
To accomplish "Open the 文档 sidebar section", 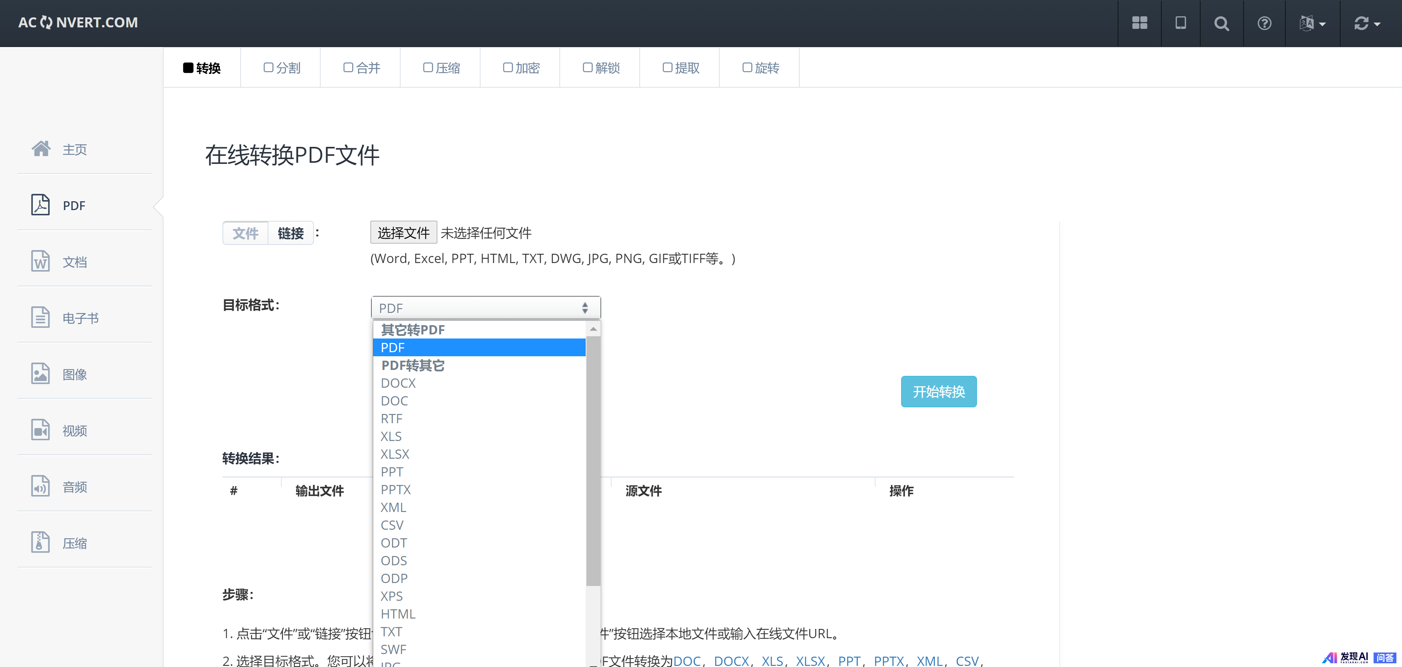I will tap(74, 262).
